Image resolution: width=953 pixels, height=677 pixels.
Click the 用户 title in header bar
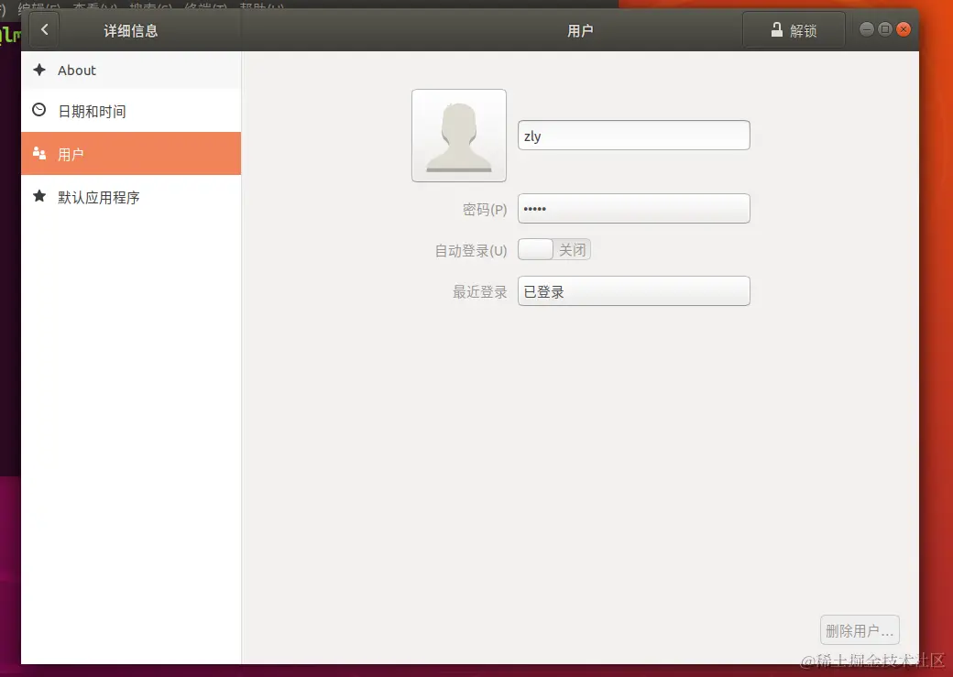(580, 31)
